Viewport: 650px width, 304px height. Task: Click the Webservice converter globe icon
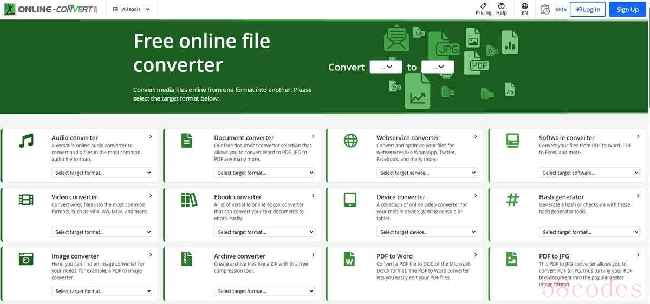point(351,141)
